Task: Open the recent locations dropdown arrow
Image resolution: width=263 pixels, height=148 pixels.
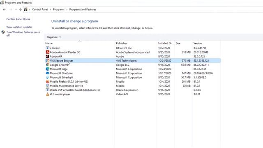Action: 16,9
